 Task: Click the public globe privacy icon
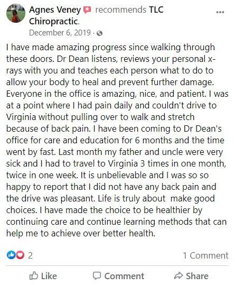click(x=100, y=33)
